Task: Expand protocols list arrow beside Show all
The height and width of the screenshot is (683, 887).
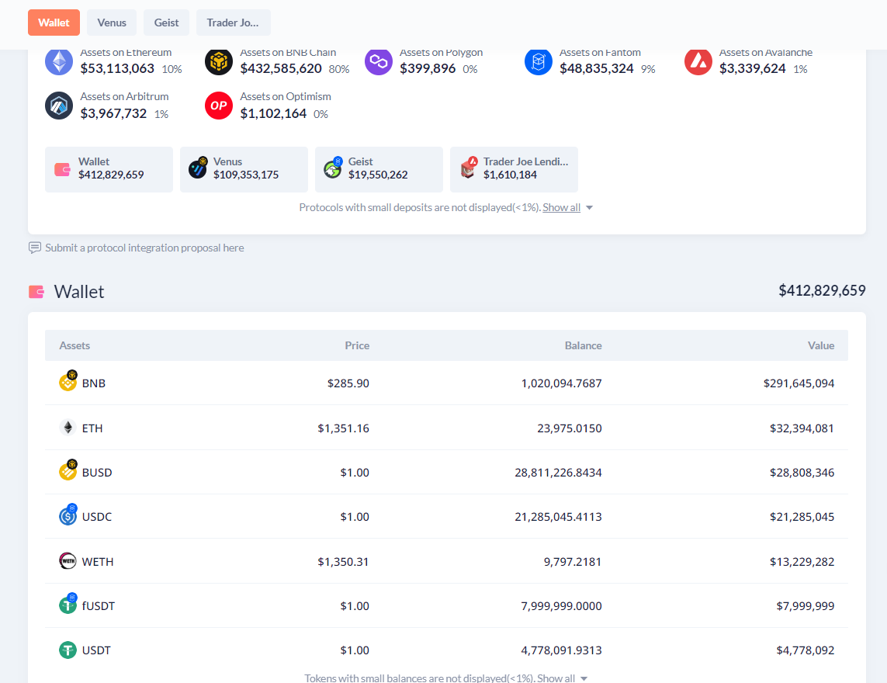Action: pyautogui.click(x=590, y=208)
